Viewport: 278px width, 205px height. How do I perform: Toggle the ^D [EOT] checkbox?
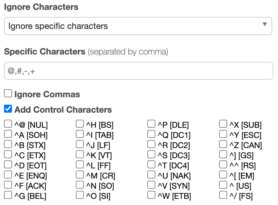(x=8, y=165)
